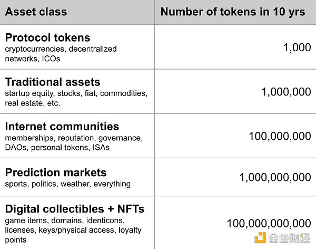Click the startup equity, stocks description text
The height and width of the screenshot is (249, 316).
click(76, 98)
